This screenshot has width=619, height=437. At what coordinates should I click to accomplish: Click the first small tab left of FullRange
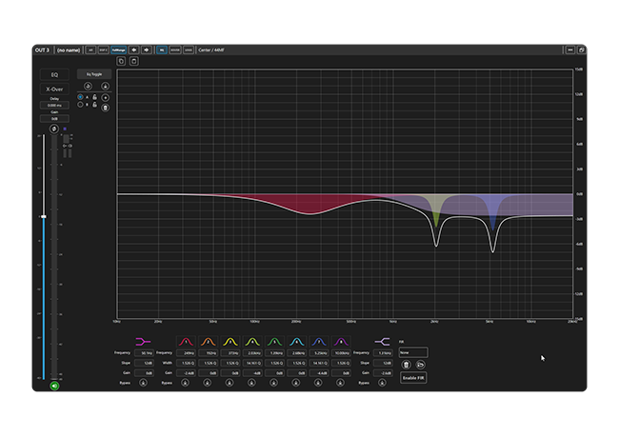(90, 50)
